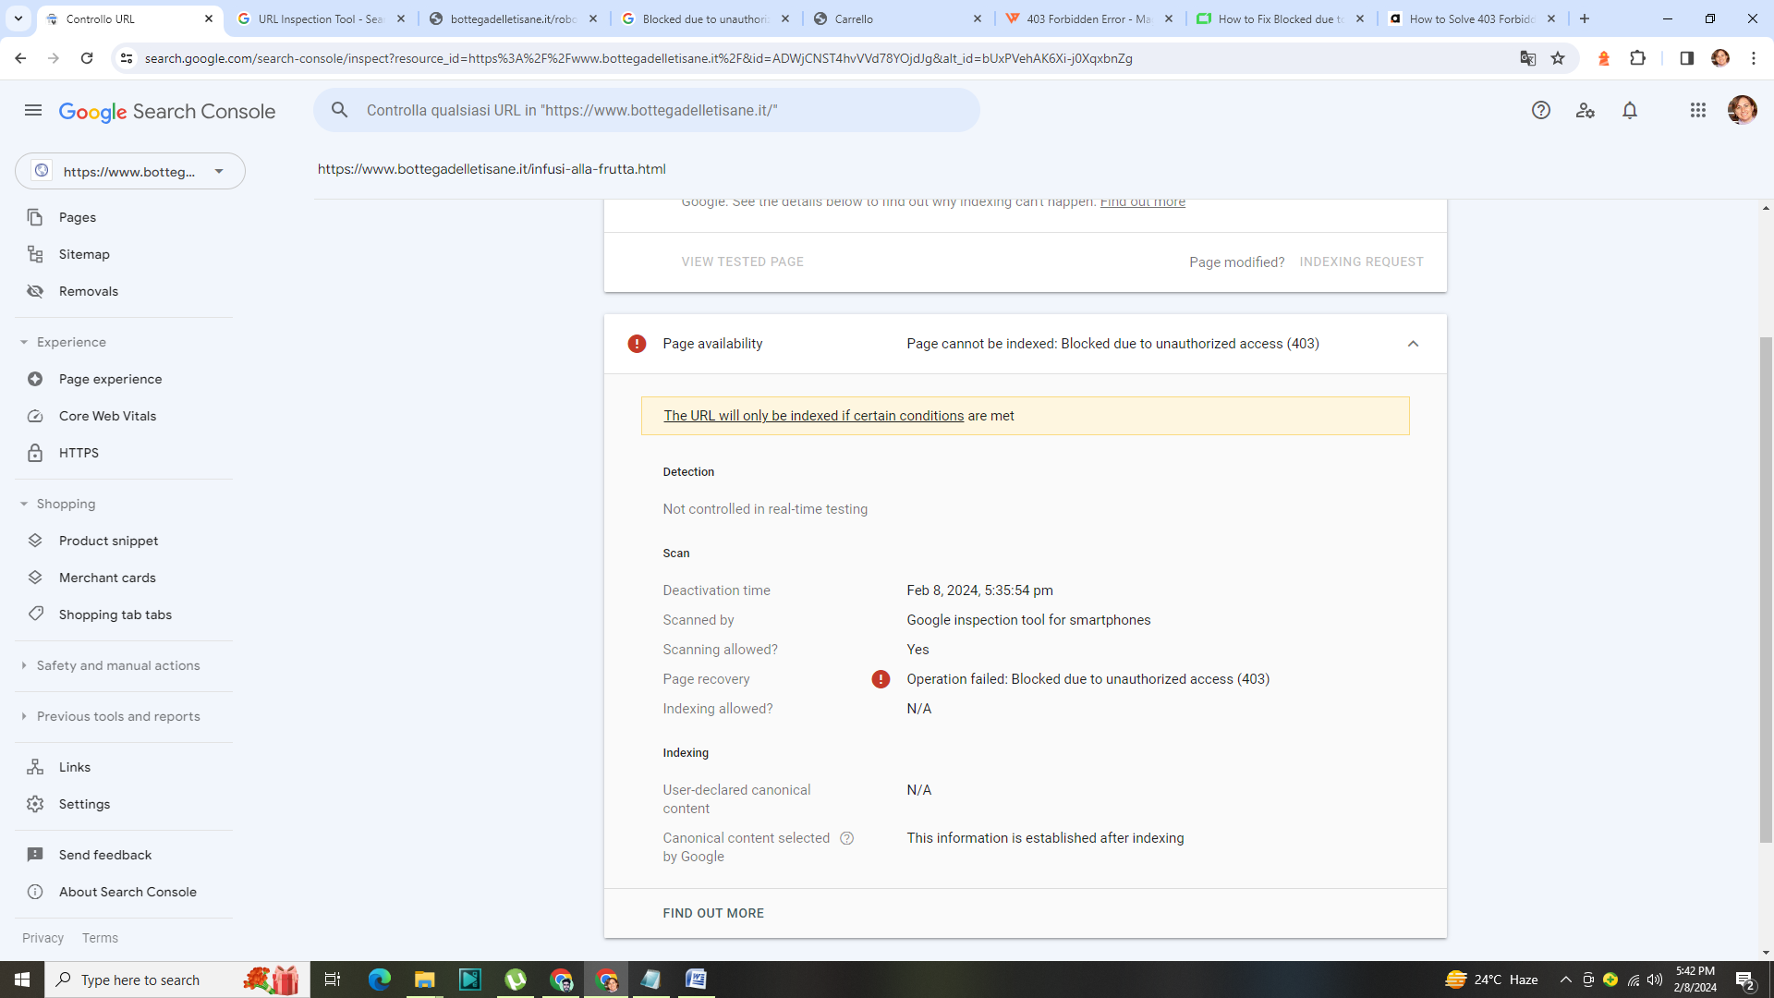Open Google Translate icon in address bar

coord(1527,58)
